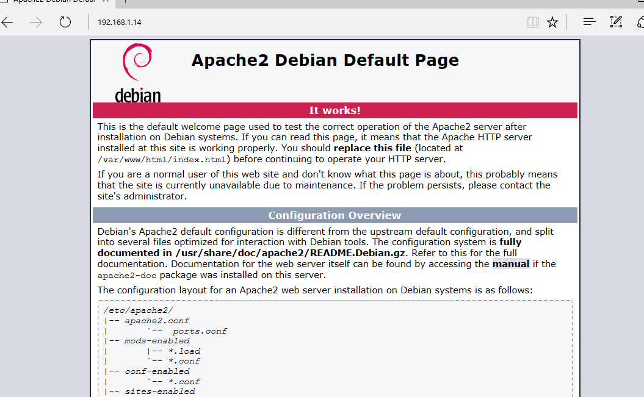644x397 pixels.
Task: Click the Debian swirl logo
Action: (137, 62)
